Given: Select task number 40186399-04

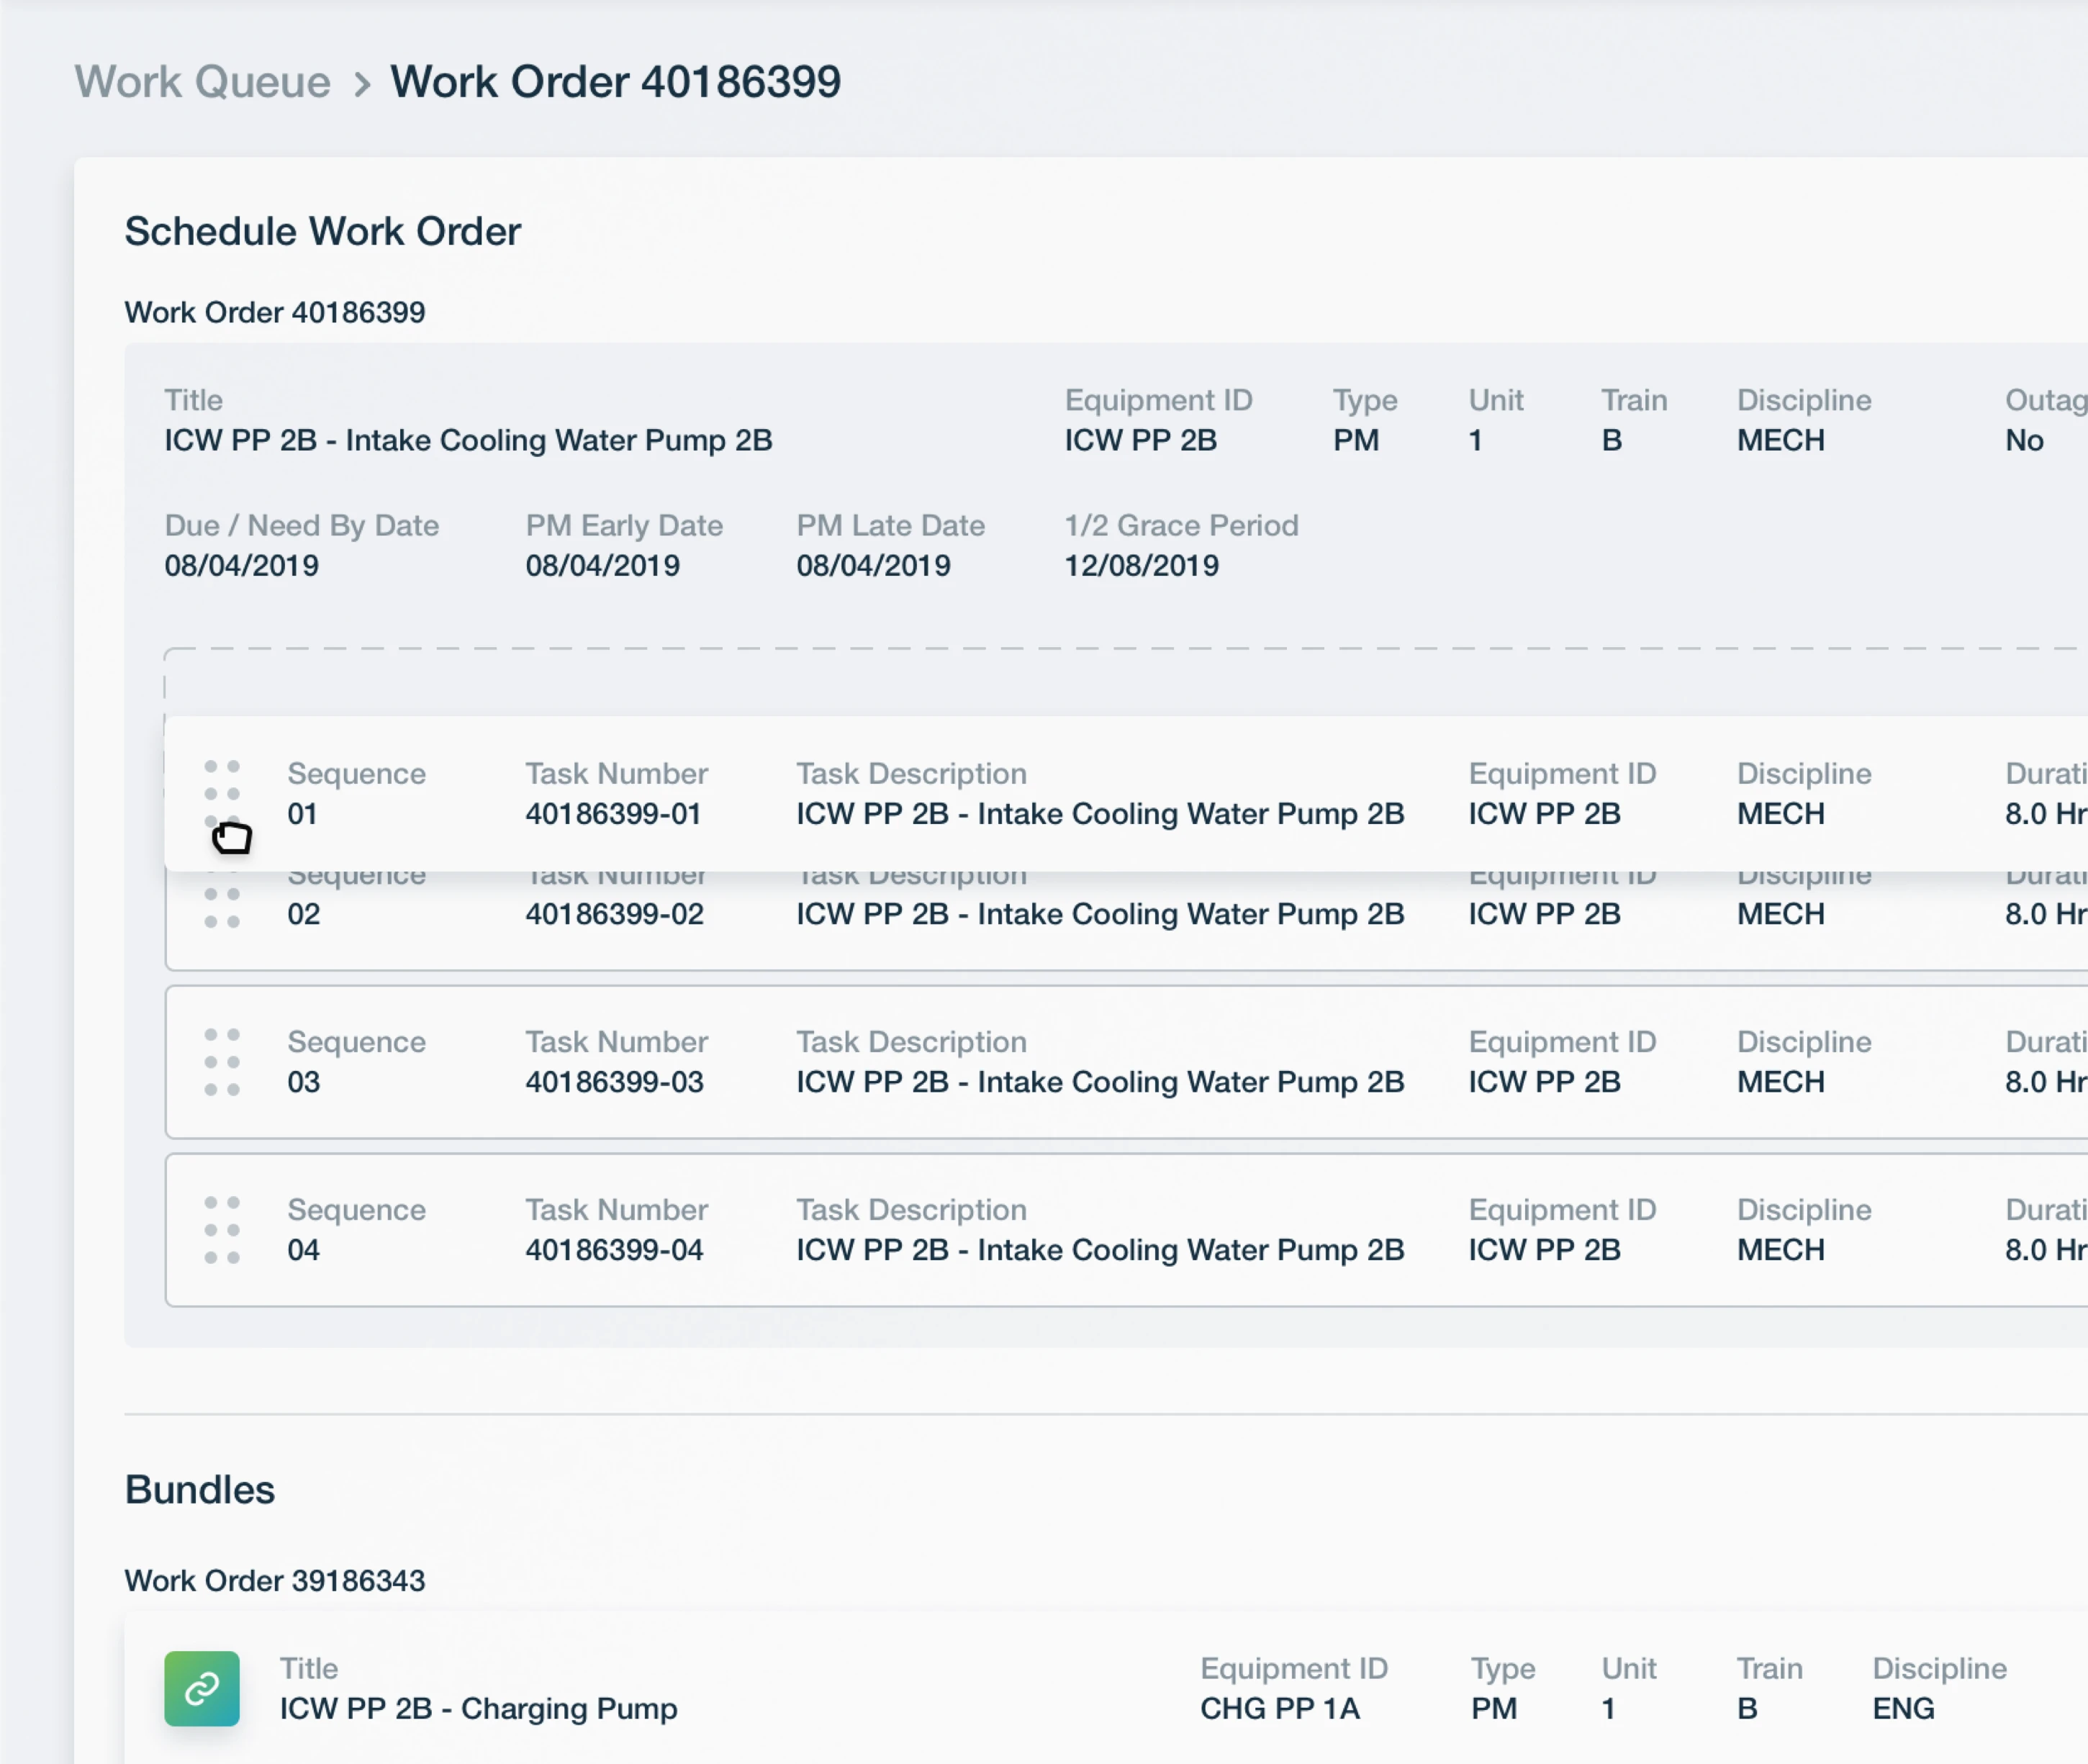Looking at the screenshot, I should (x=614, y=1250).
